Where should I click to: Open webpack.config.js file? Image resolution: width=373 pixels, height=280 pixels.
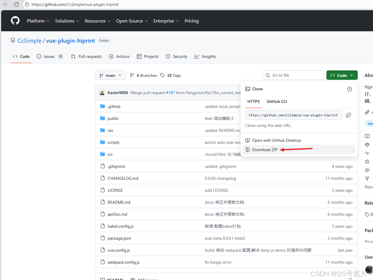coord(123,262)
